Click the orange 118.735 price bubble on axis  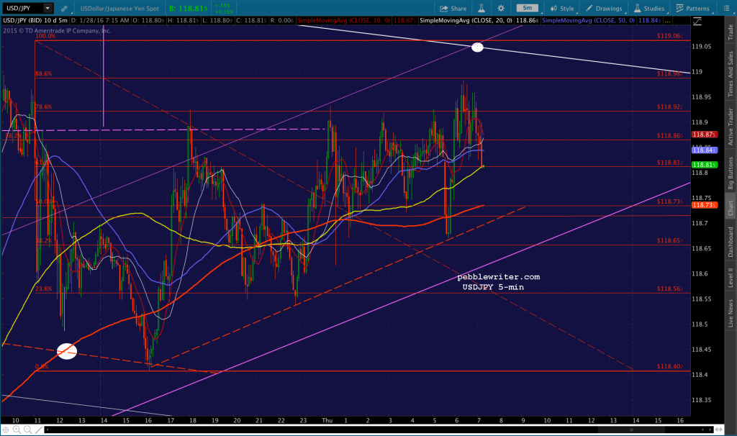(704, 205)
